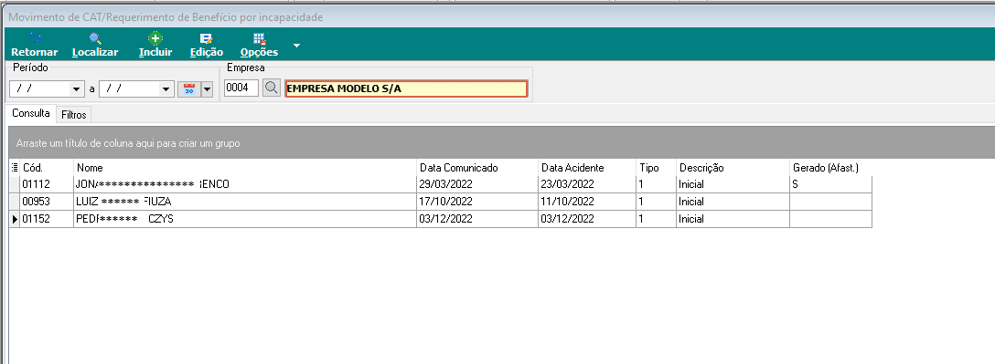Click the Inicial cell in row 01152

pos(733,219)
